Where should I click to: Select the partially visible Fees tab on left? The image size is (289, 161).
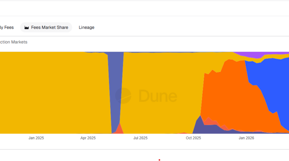coord(7,27)
